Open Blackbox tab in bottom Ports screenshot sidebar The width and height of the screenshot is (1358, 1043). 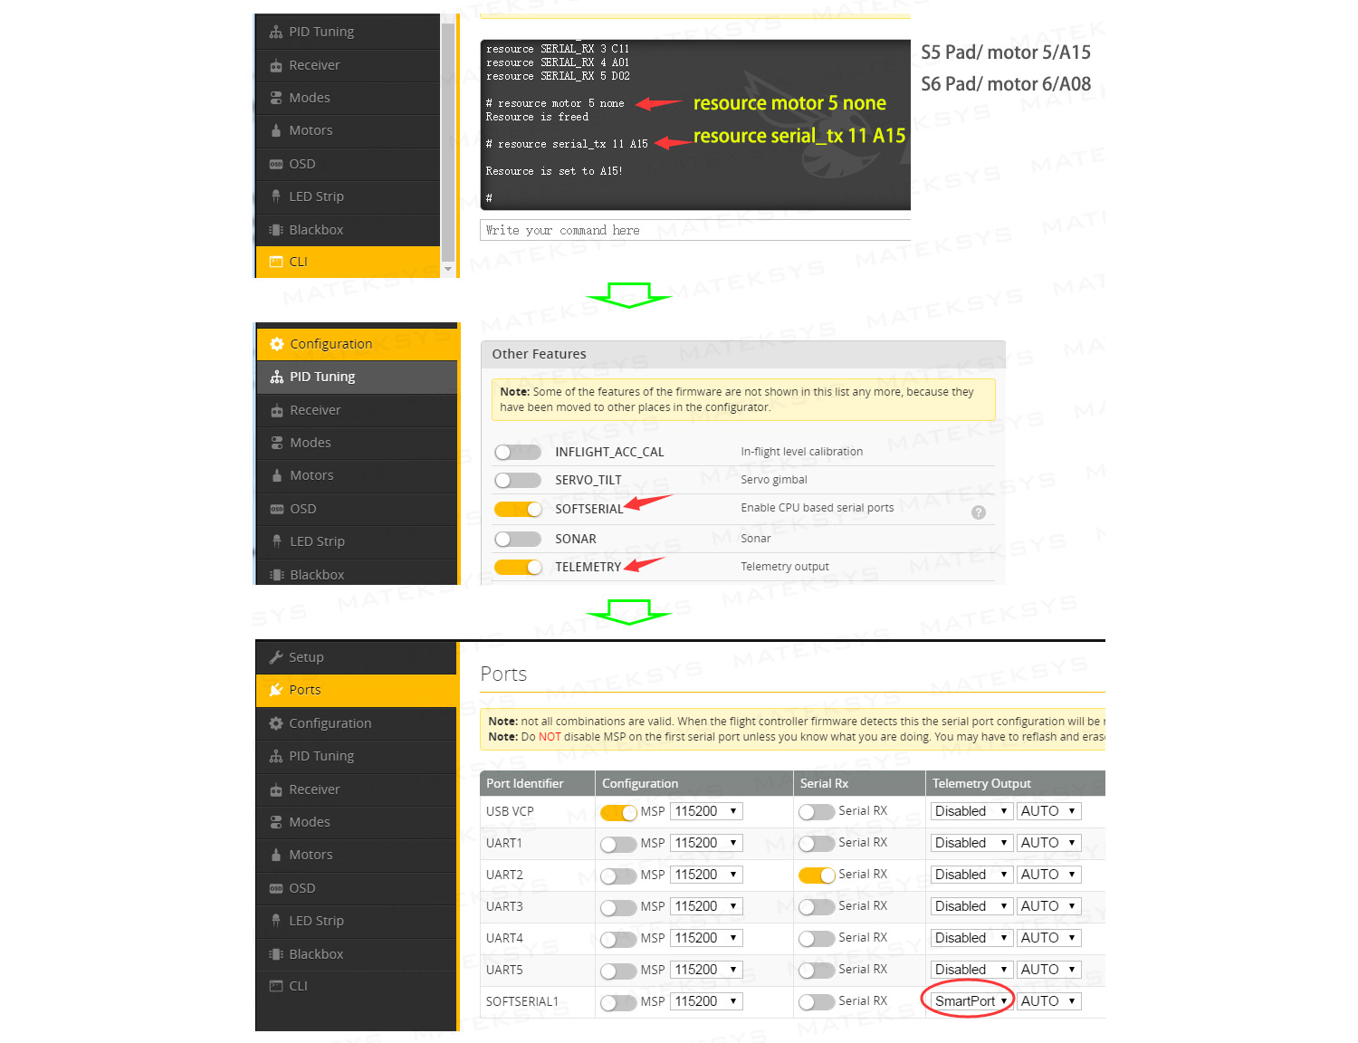pos(356,954)
